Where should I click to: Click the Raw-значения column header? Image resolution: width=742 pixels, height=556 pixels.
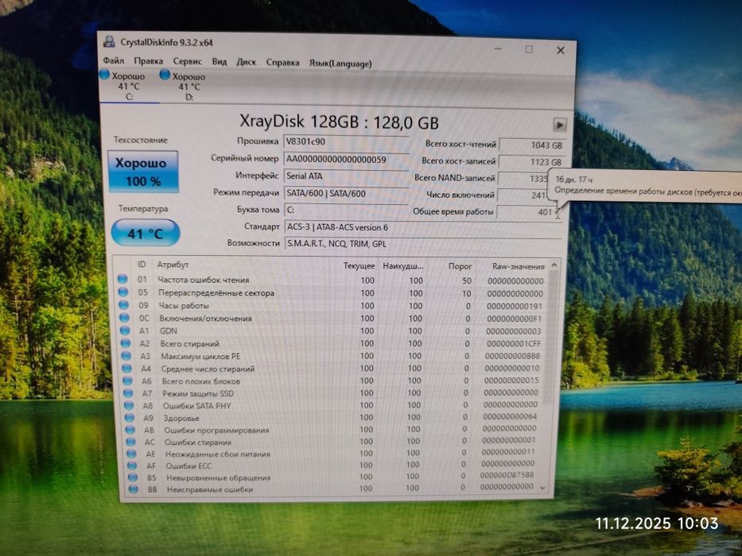(x=519, y=267)
